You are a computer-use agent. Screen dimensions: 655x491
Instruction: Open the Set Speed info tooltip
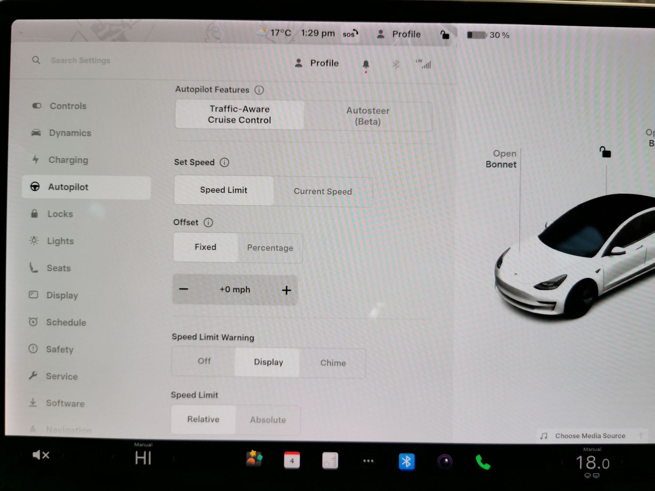224,162
